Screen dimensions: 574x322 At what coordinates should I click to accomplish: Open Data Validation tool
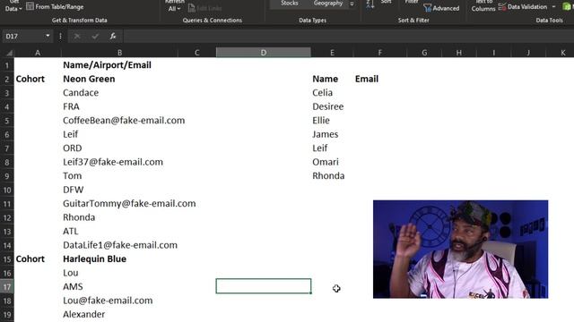click(x=523, y=6)
